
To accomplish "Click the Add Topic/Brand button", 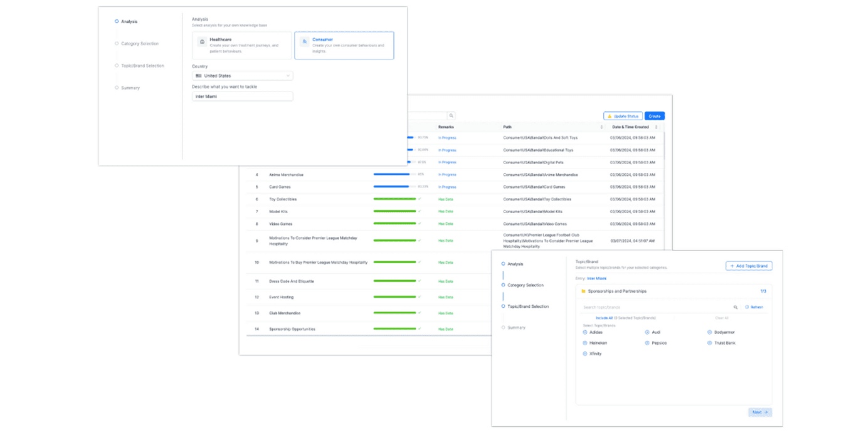I will coord(749,266).
